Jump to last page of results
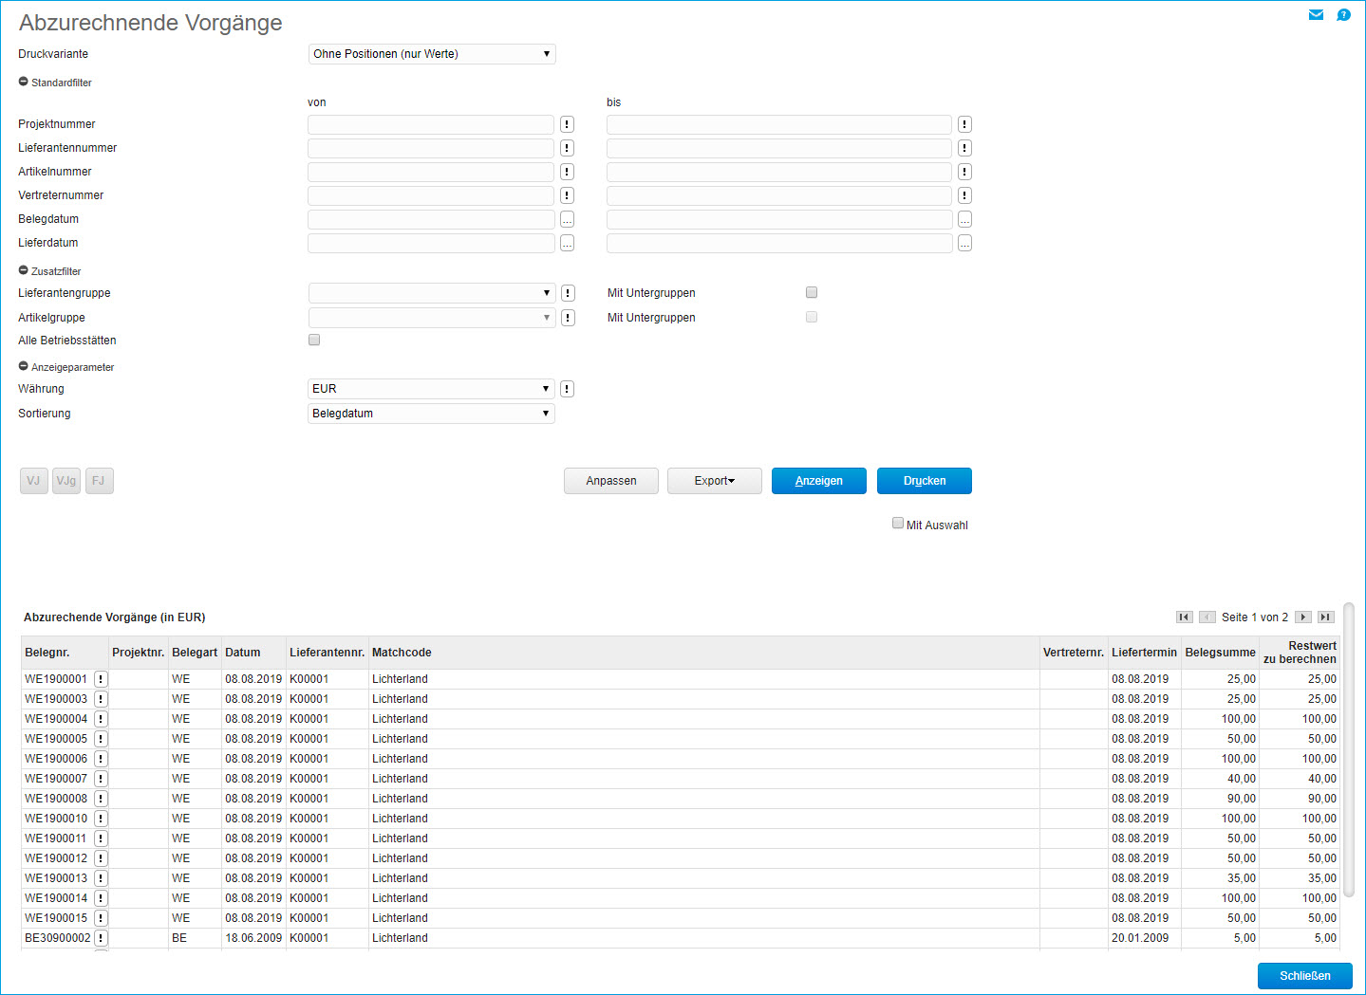 click(1325, 617)
